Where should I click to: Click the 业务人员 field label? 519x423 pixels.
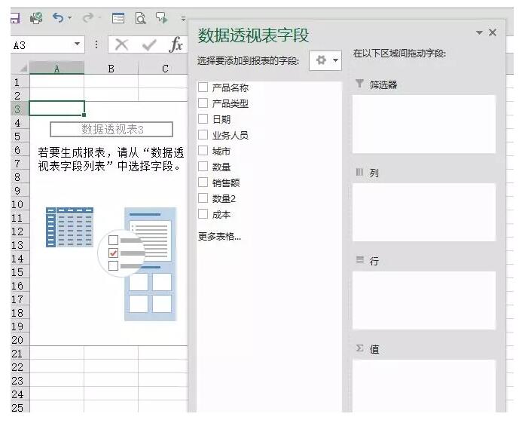(x=230, y=135)
